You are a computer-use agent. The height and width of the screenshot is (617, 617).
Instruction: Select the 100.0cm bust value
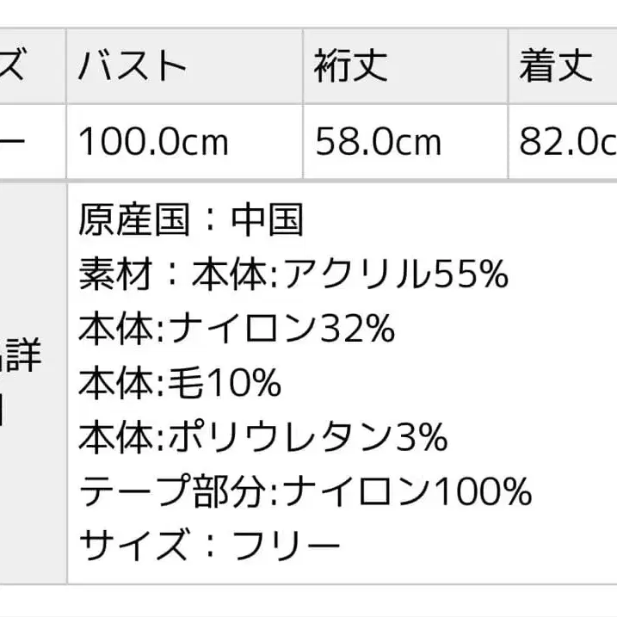pyautogui.click(x=153, y=141)
